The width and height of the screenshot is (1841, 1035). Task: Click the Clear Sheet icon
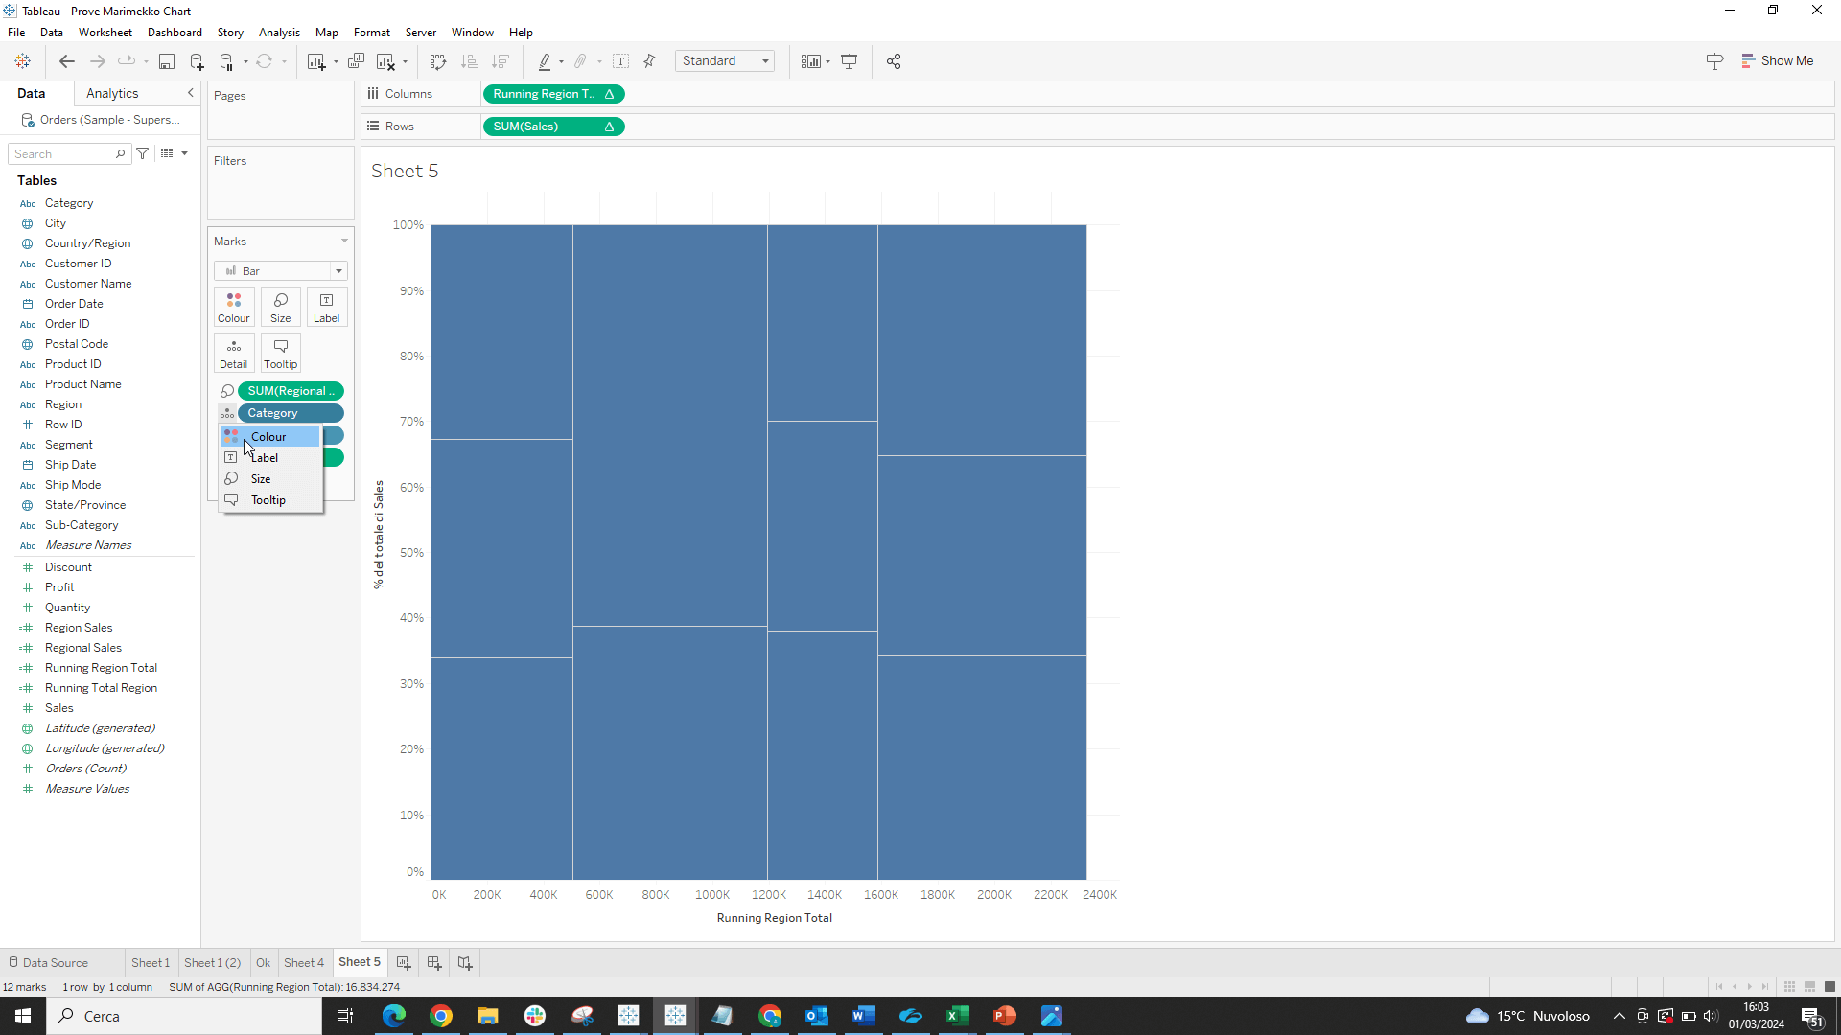(387, 61)
